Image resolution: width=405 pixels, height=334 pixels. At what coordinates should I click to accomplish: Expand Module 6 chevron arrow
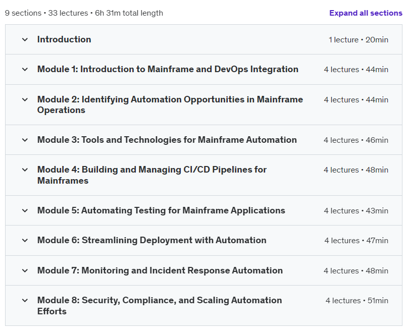[25, 240]
